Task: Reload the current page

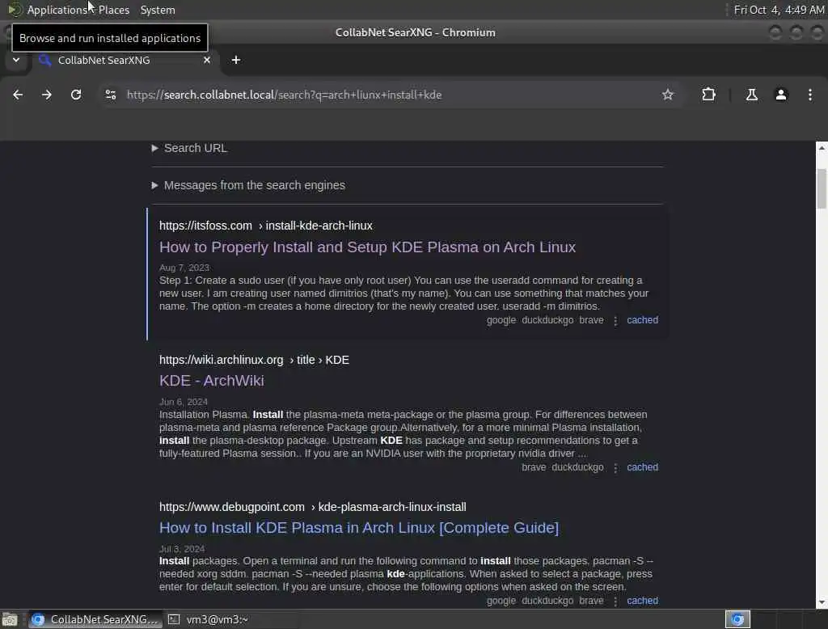Action: (76, 95)
